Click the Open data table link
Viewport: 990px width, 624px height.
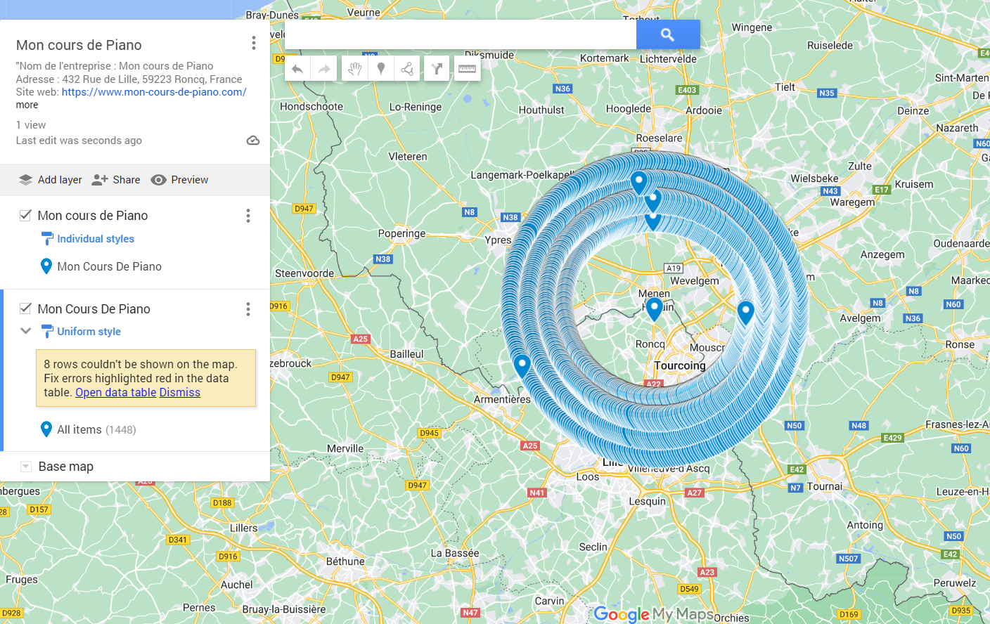(x=116, y=392)
